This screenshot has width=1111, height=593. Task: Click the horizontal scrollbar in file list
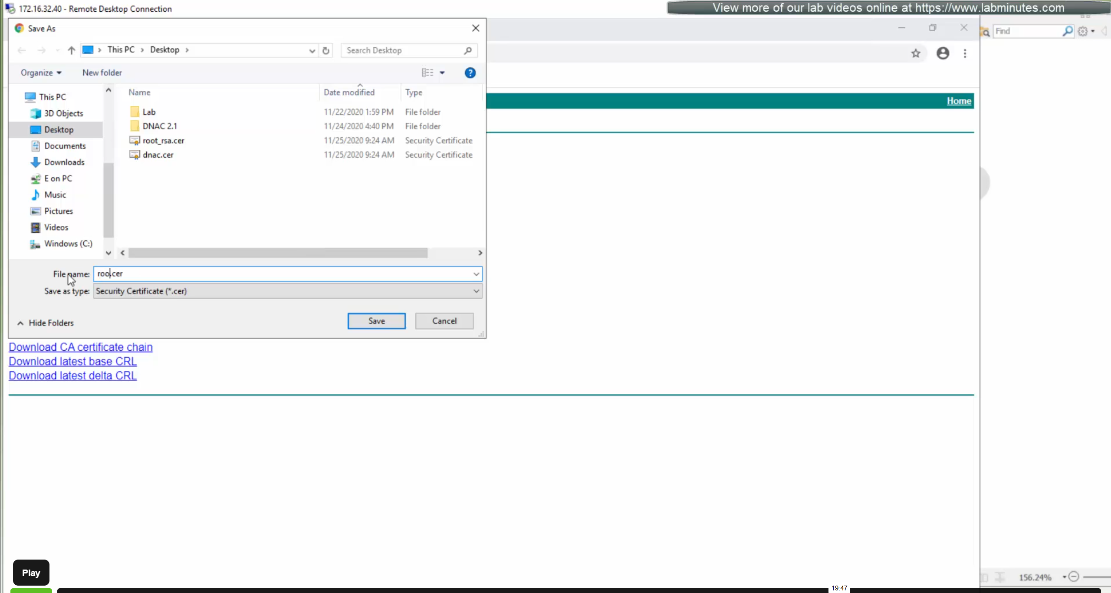tap(278, 253)
